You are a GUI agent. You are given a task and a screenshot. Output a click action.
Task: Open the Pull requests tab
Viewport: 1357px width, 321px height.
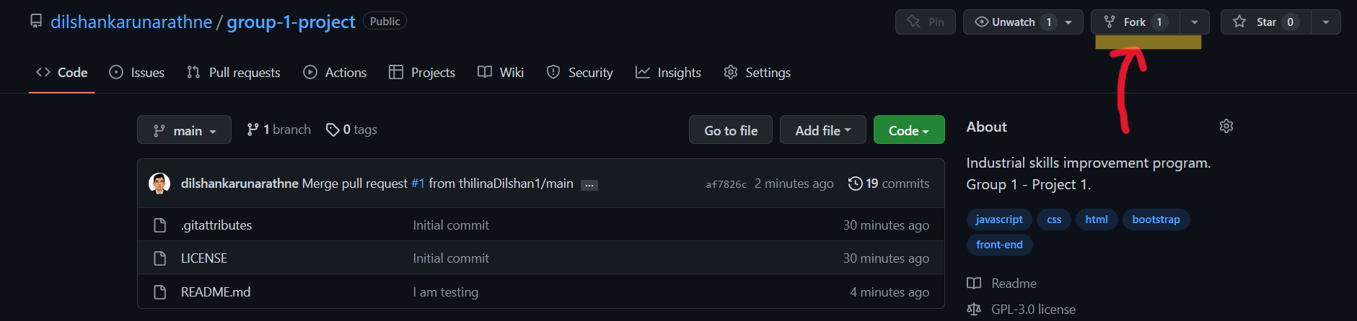233,72
